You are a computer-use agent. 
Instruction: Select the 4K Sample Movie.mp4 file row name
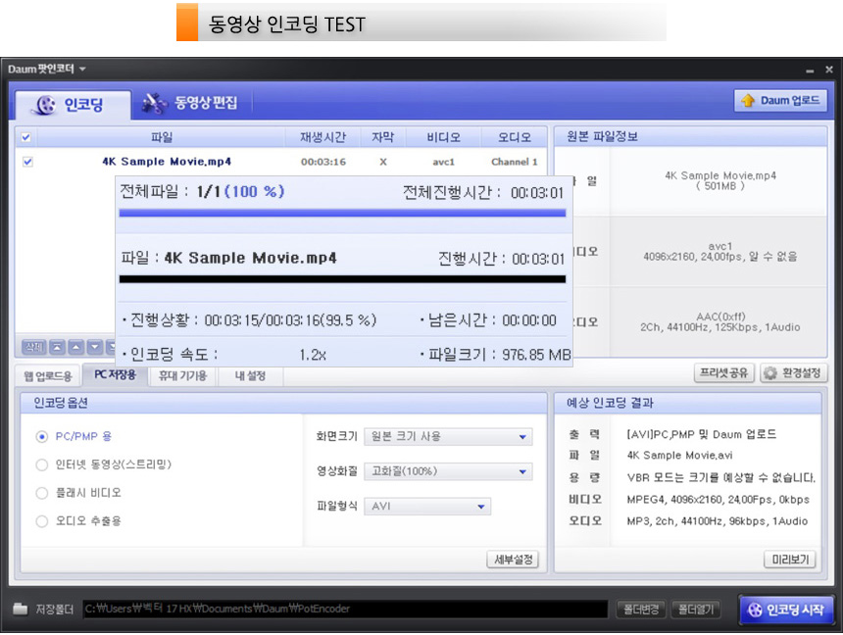click(x=167, y=162)
